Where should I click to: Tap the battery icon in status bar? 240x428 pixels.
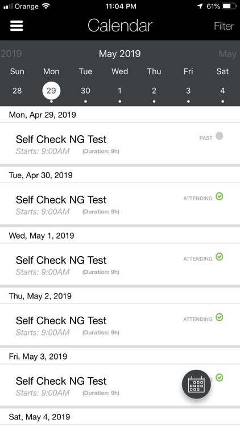tap(229, 6)
